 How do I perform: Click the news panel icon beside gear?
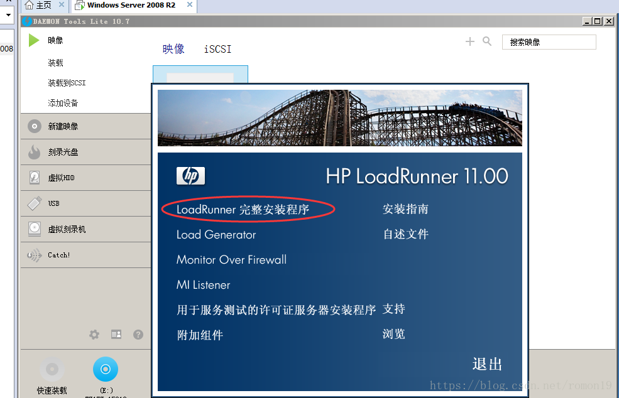tap(116, 335)
